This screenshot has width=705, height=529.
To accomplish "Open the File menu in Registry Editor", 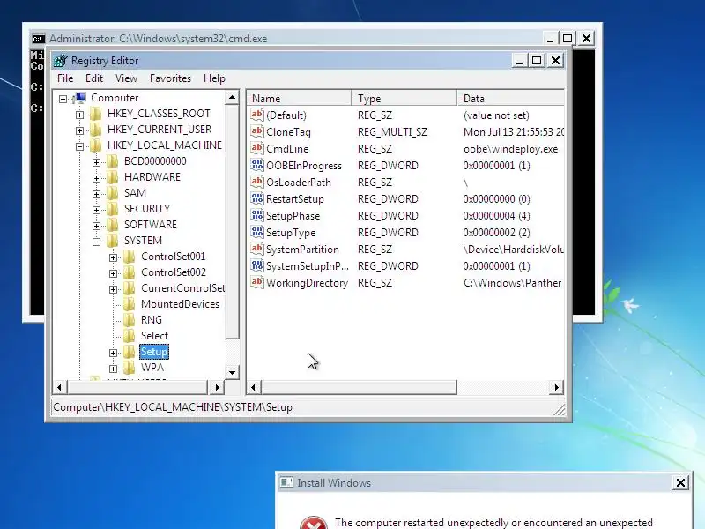I will [65, 78].
